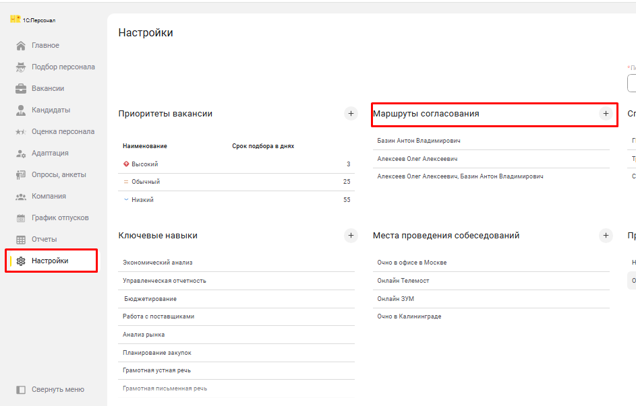Add a new Маршруты согласования route
The image size is (636, 406).
click(x=606, y=114)
